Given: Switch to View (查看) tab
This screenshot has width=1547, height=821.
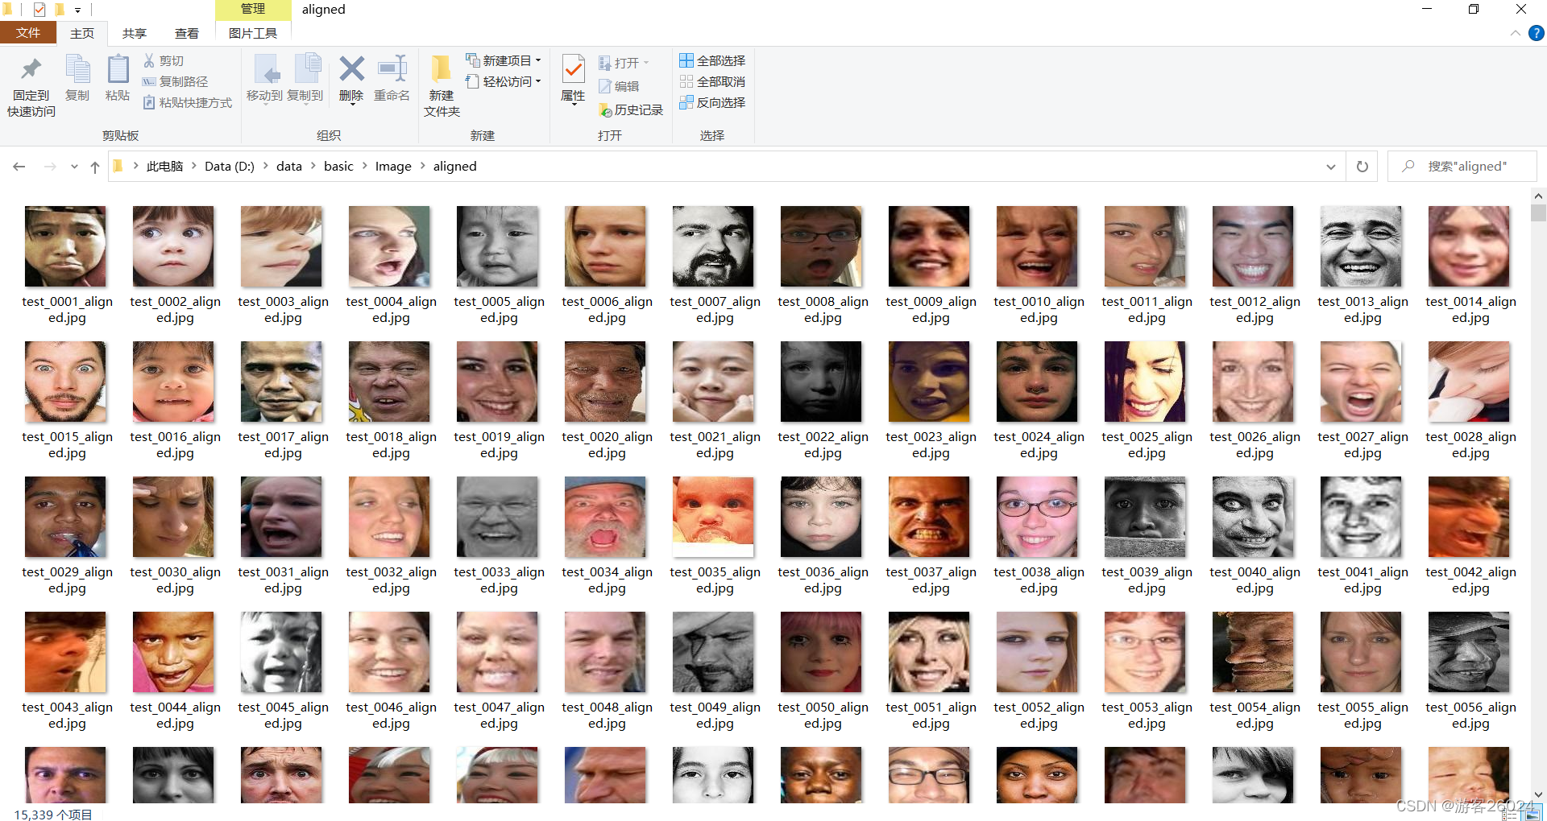Looking at the screenshot, I should 187,33.
